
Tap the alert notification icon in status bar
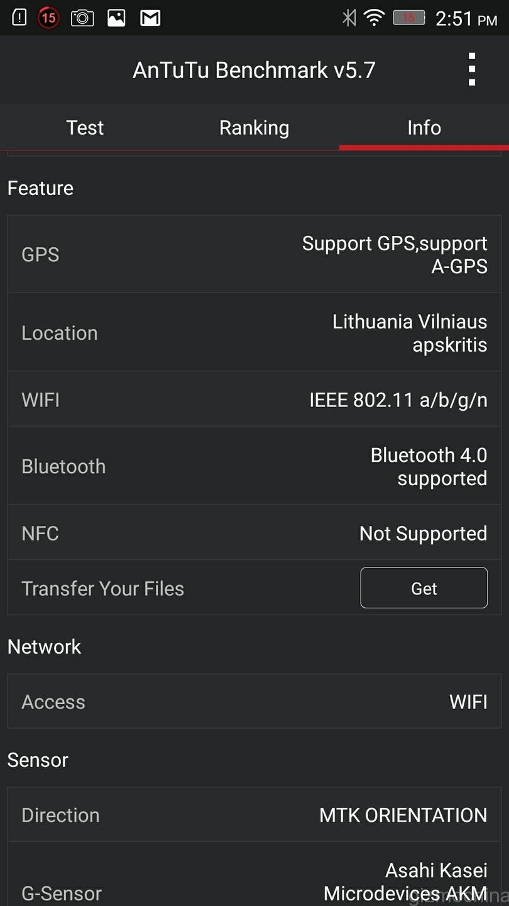pos(19,18)
